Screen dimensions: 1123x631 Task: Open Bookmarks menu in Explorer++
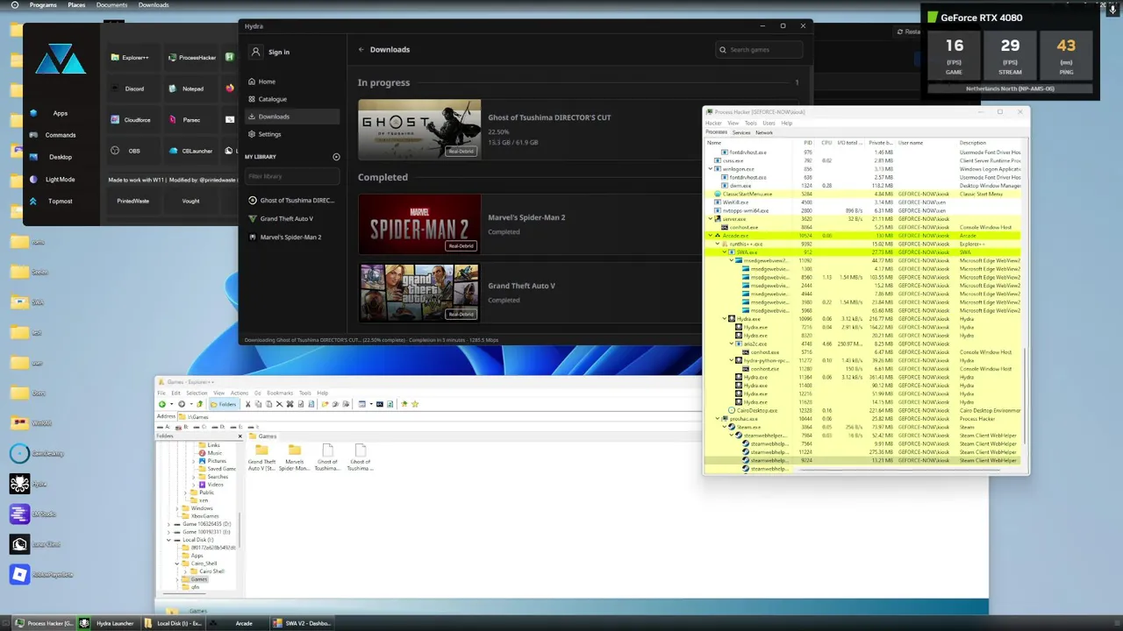pyautogui.click(x=280, y=393)
